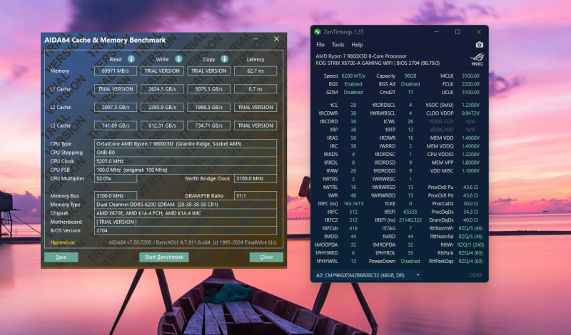Click the RttWr value RZQ/1 (240)
Image resolution: width=571 pixels, height=335 pixels.
[x=470, y=244]
